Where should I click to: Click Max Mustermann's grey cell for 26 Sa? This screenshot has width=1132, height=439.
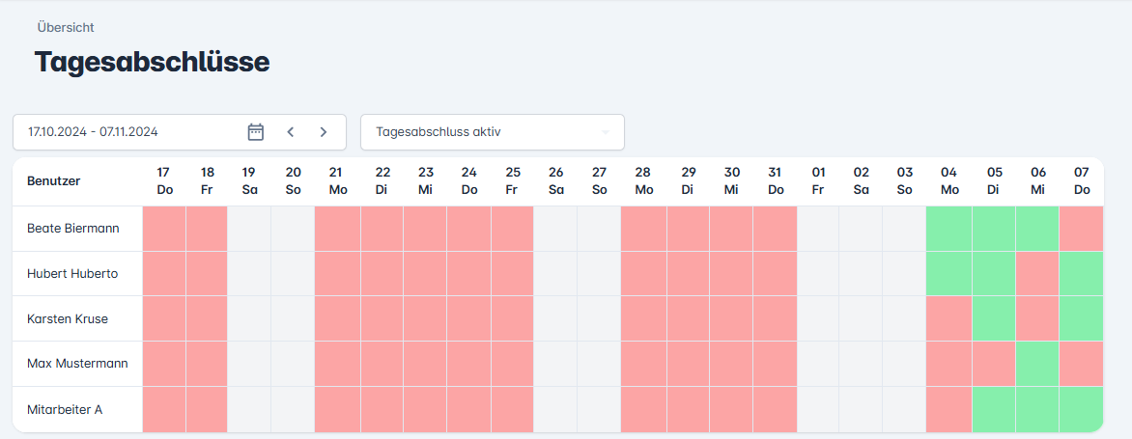[555, 364]
